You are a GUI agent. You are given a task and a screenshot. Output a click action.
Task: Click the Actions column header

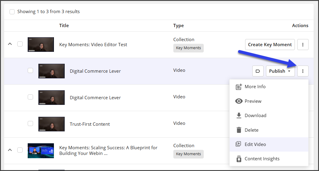300,25
